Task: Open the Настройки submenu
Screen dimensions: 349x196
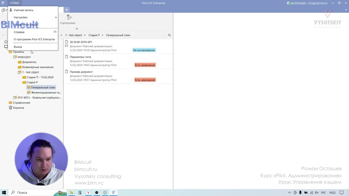Action: coord(33,17)
